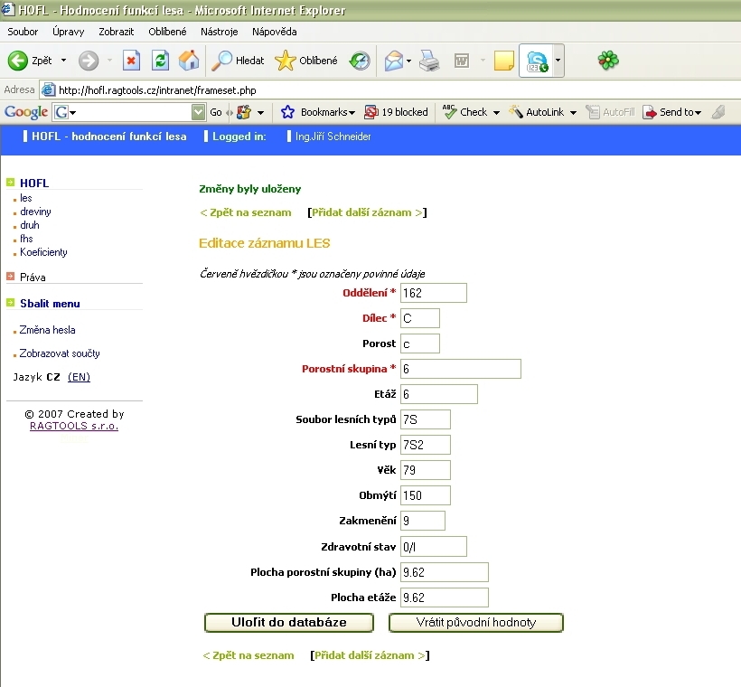Click the Refresh page icon
Image resolution: width=741 pixels, height=687 pixels.
click(x=160, y=61)
